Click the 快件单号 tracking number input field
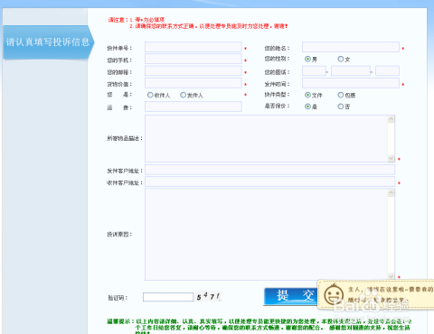Viewport: 434px width, 334px height. pos(193,47)
